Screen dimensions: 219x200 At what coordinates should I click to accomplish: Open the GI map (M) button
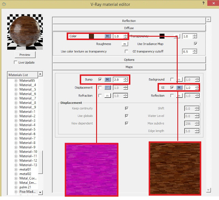point(179,88)
